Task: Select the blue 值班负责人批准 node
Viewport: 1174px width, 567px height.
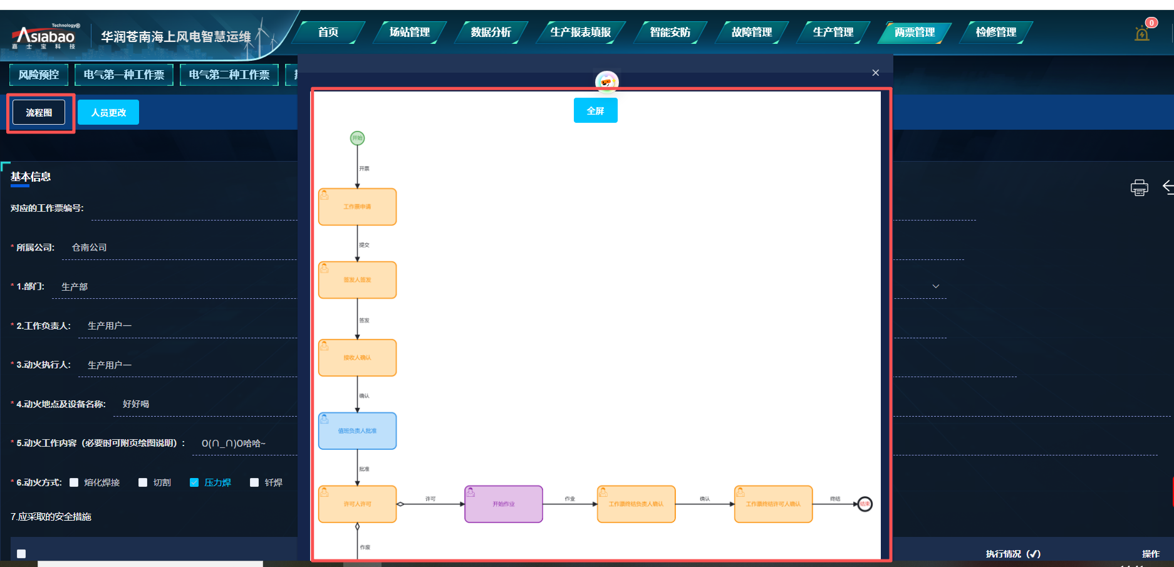Action: click(x=357, y=431)
